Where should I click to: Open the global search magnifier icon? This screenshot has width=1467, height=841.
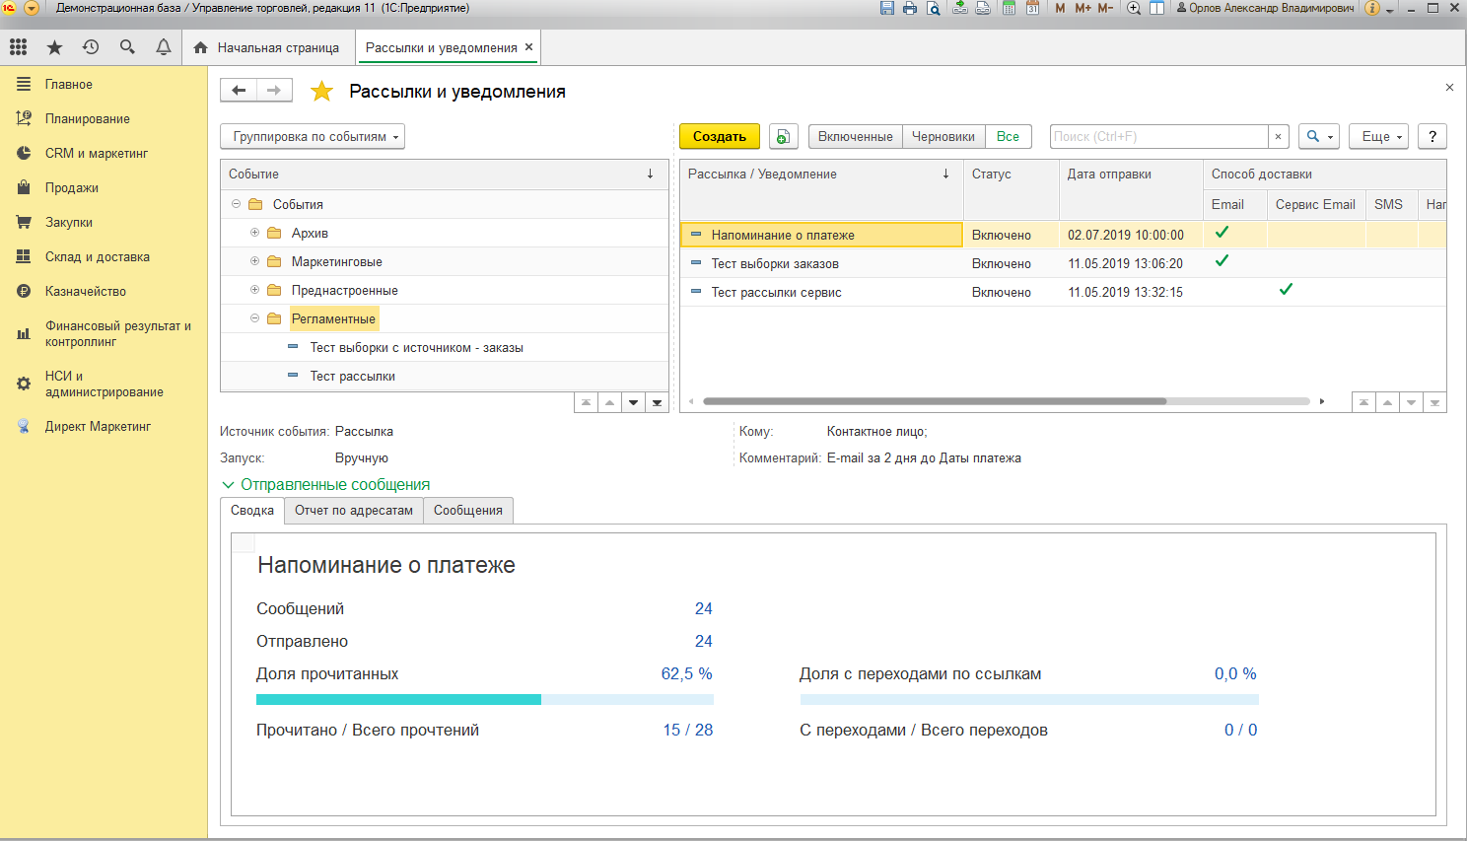click(127, 47)
